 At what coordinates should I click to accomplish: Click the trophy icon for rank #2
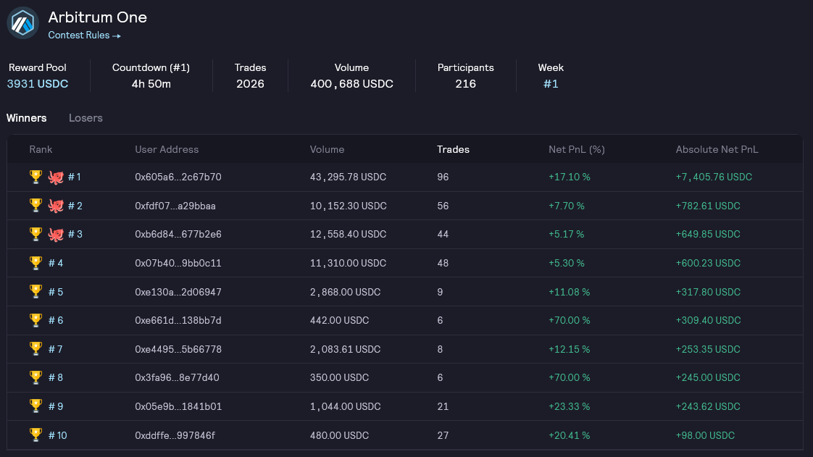click(36, 206)
